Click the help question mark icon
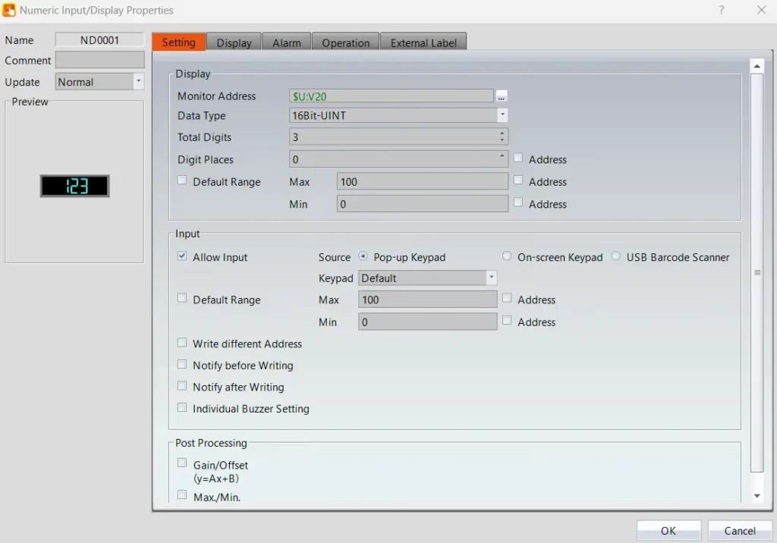 click(721, 10)
